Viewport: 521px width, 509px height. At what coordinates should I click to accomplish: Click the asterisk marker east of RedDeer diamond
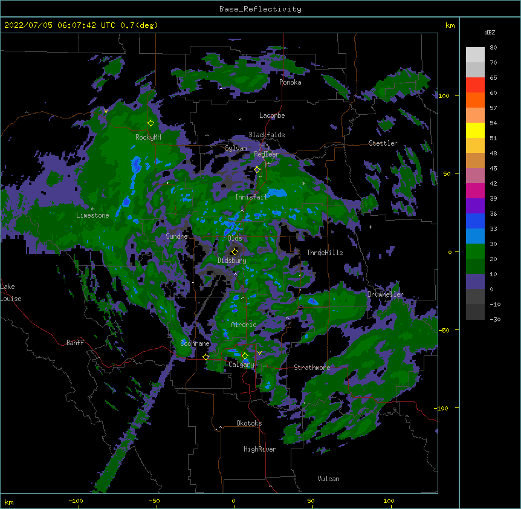(x=303, y=184)
